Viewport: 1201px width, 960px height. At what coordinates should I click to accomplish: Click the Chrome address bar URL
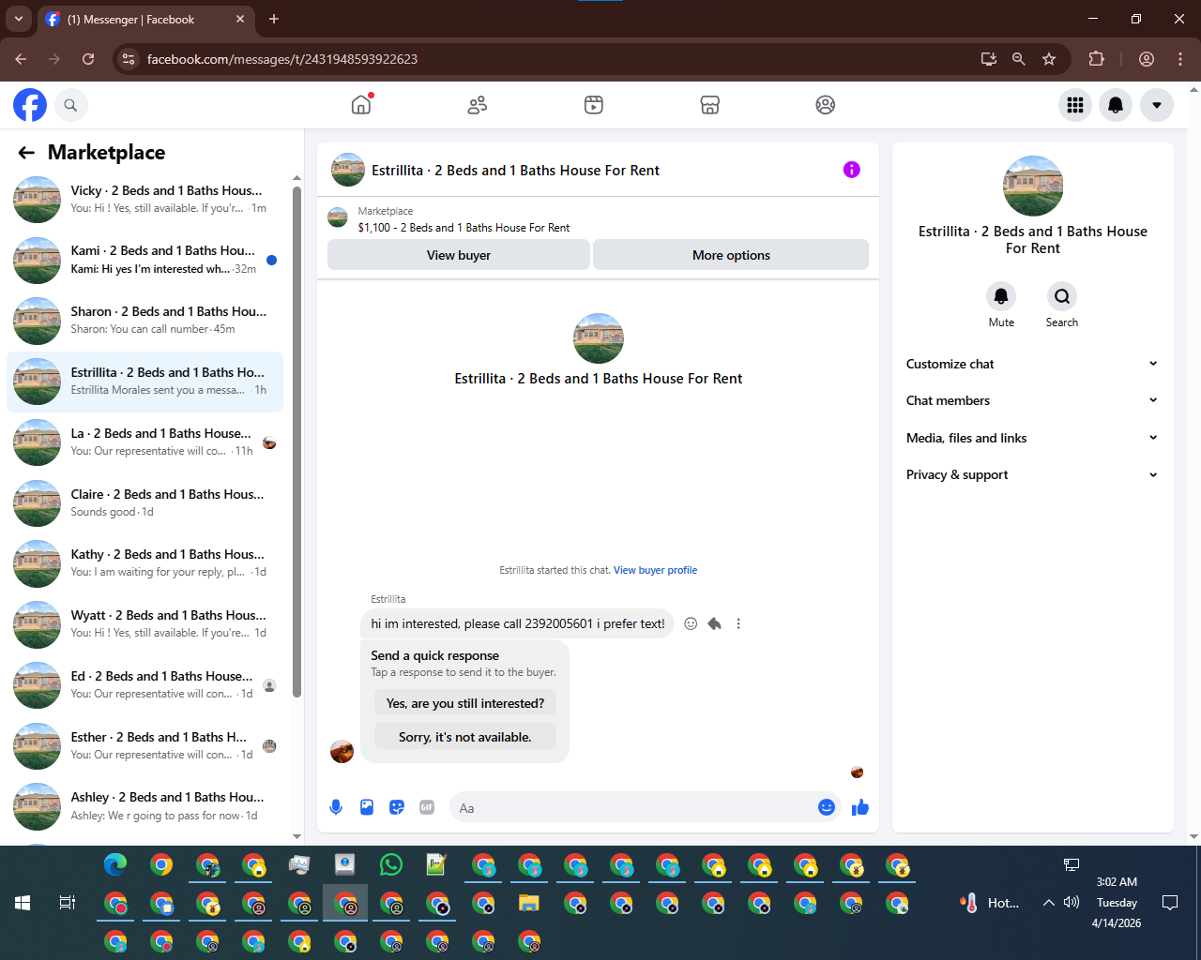point(282,59)
